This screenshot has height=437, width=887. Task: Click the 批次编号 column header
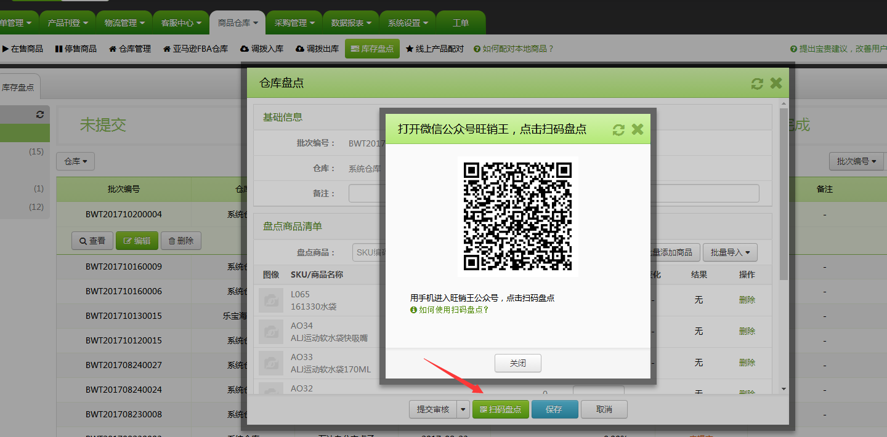click(x=124, y=189)
